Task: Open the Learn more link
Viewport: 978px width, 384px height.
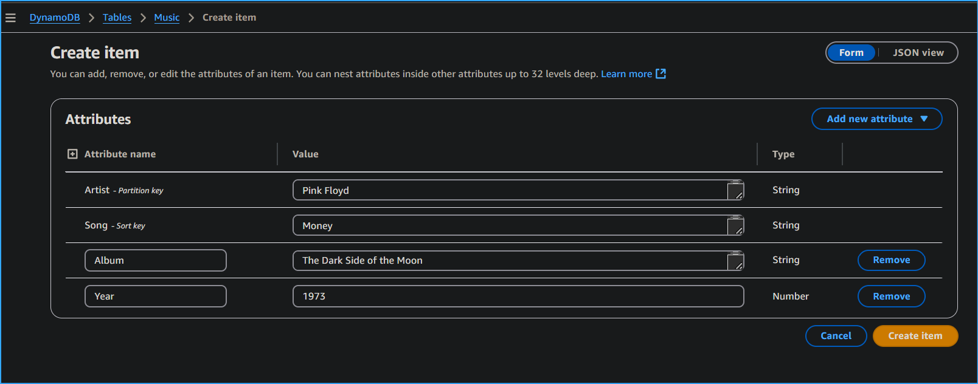Action: tap(626, 74)
